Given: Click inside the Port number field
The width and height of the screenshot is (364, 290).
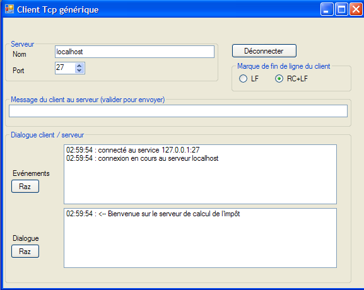Looking at the screenshot, I should pos(65,68).
